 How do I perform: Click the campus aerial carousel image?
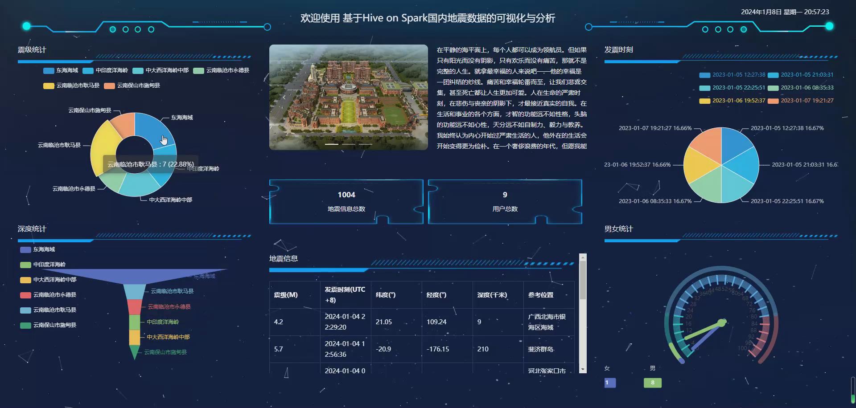coord(349,97)
